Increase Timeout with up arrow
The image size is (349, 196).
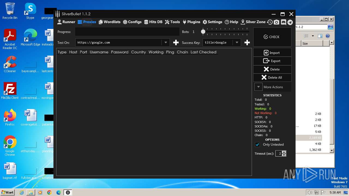click(x=284, y=152)
